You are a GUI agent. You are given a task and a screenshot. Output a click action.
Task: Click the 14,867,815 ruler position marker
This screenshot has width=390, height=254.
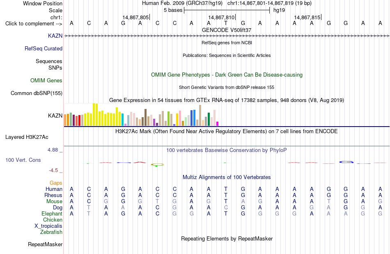(x=307, y=17)
